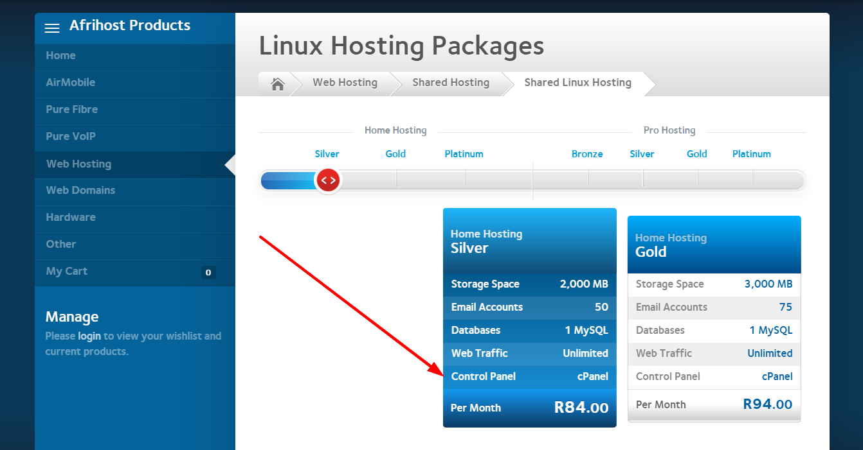Screen dimensions: 863x450
Task: Click the red slider handle with arrows
Action: [327, 180]
